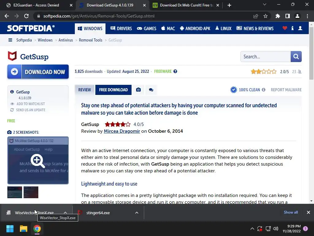Select the second small screenshot thumbnail

tap(31, 192)
